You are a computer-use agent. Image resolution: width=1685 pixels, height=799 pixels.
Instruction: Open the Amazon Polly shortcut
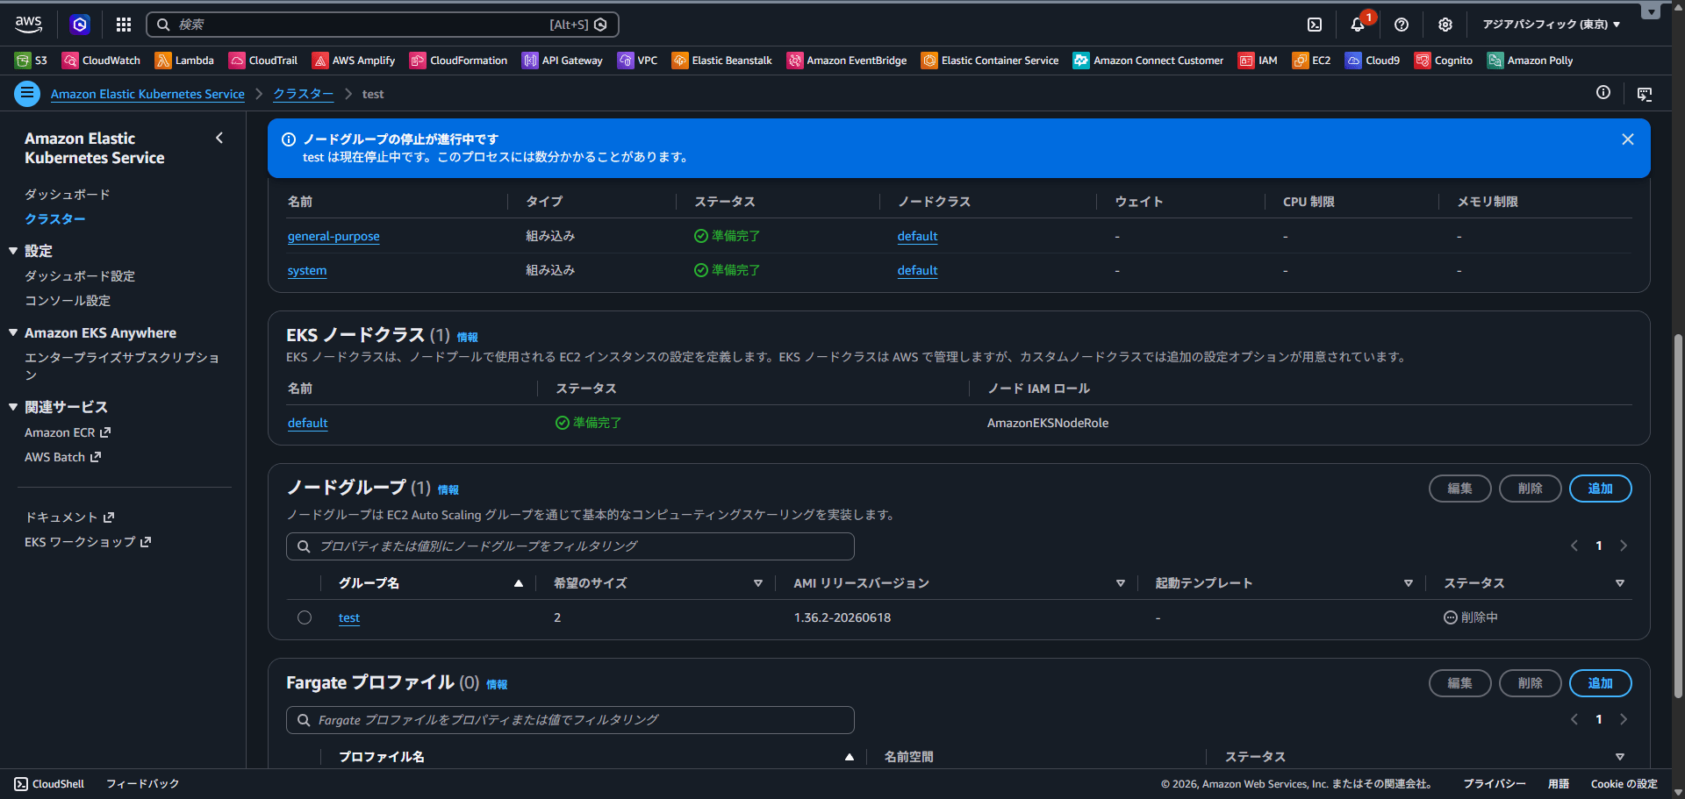pyautogui.click(x=1530, y=61)
